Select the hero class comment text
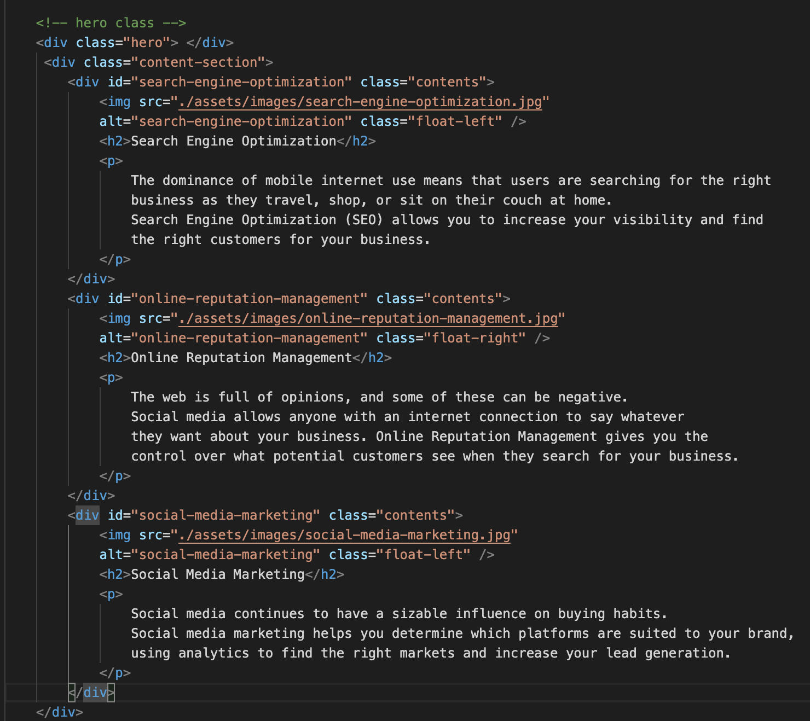This screenshot has width=810, height=721. tap(109, 22)
